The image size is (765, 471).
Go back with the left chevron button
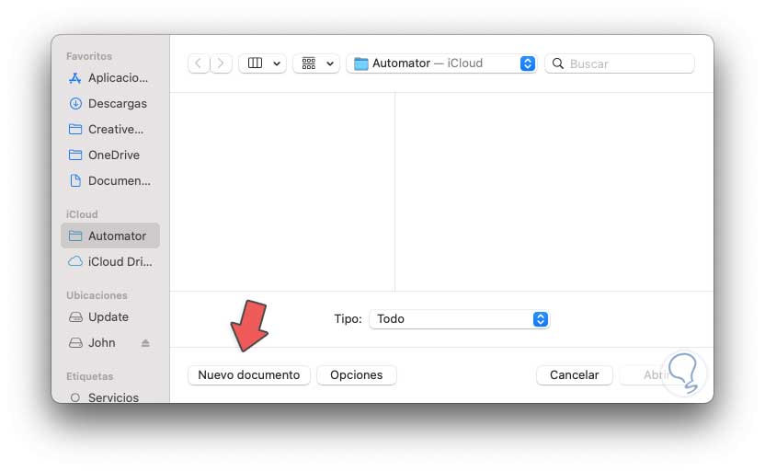pos(199,63)
